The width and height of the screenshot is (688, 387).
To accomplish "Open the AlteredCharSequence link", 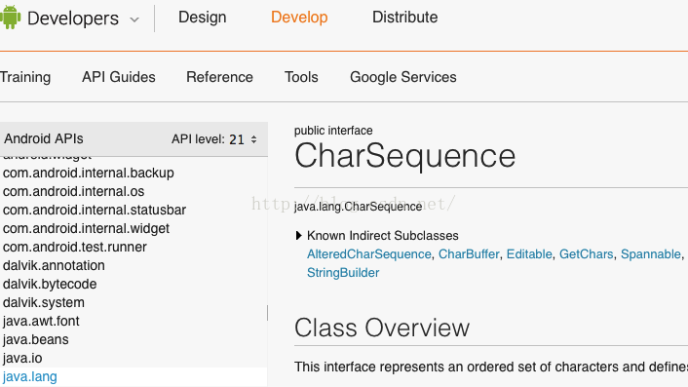I will [x=369, y=254].
